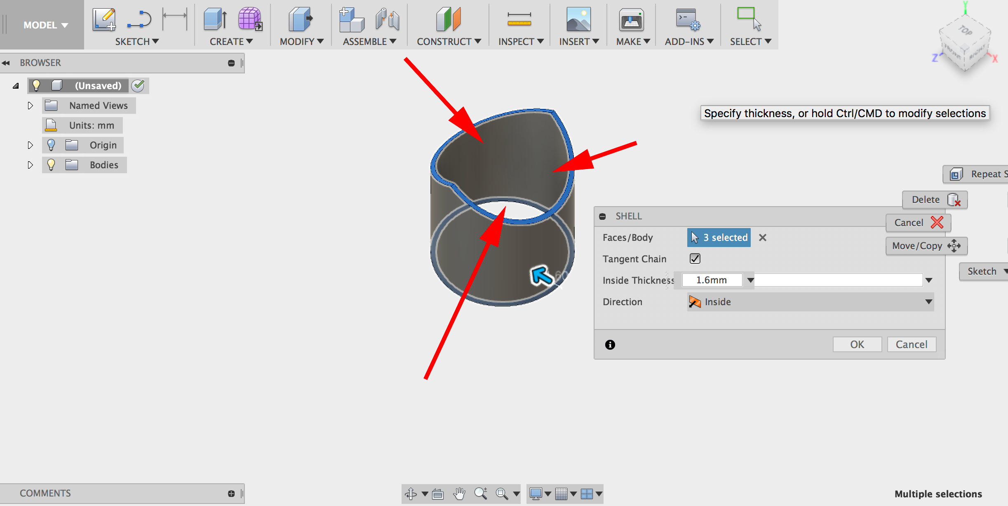Collapse the Shell dialog header button
The height and width of the screenshot is (506, 1008).
[x=602, y=216]
